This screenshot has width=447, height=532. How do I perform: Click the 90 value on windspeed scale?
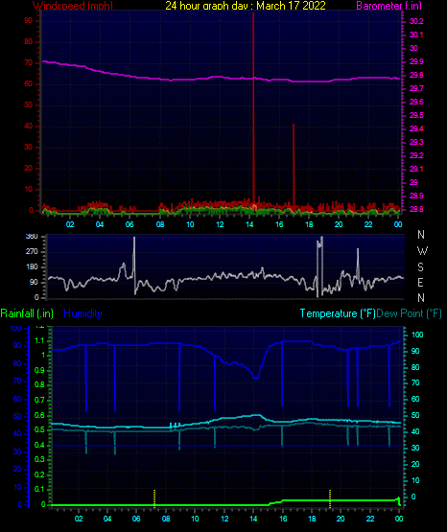(x=29, y=21)
